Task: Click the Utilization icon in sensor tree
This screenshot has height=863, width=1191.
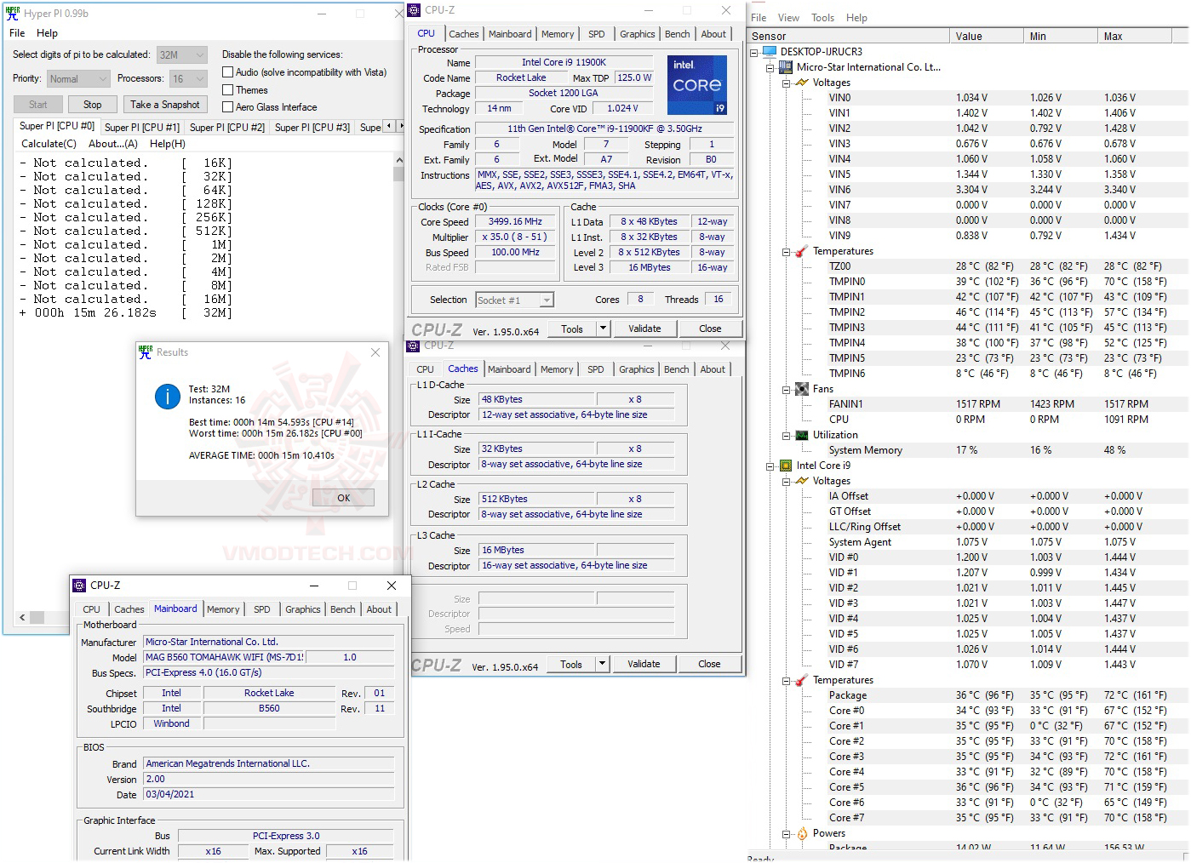Action: [x=802, y=435]
